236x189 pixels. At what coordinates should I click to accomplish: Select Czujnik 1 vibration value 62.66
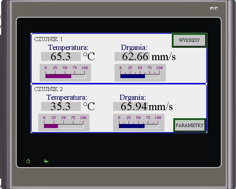pos(132,57)
